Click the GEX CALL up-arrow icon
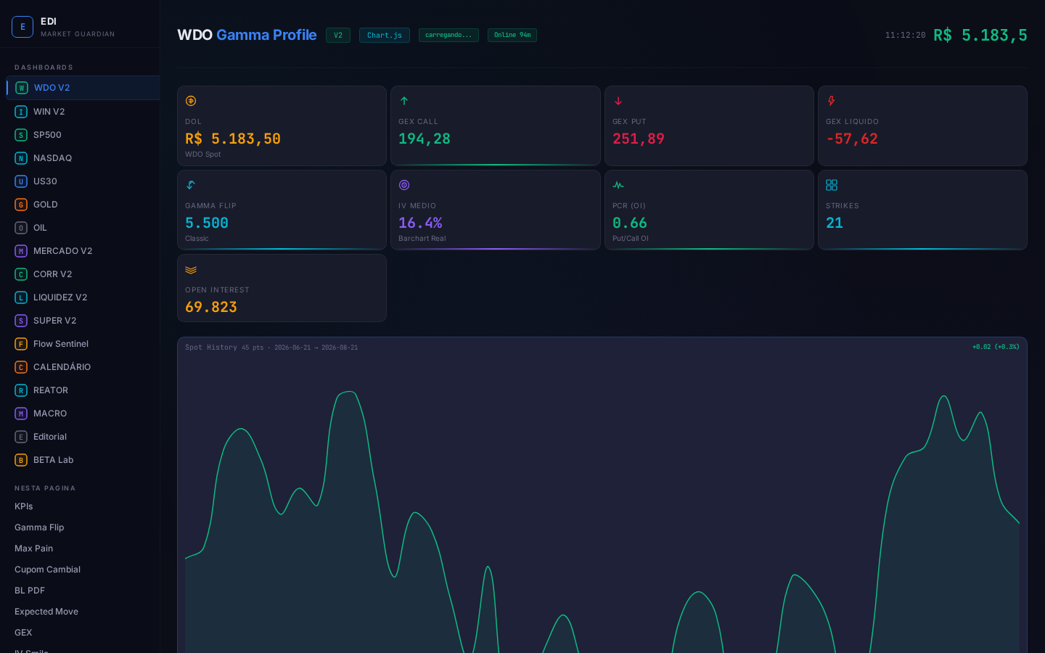Image resolution: width=1045 pixels, height=653 pixels. tap(404, 101)
